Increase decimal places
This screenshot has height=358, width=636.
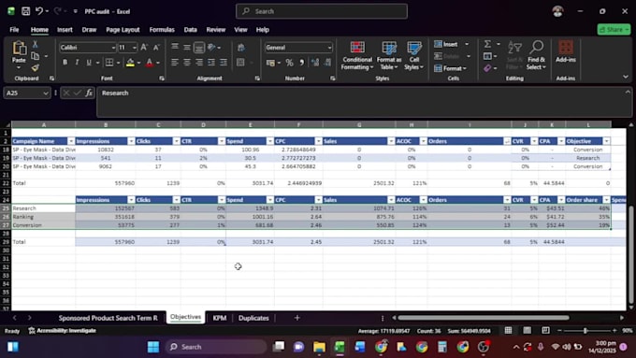[315, 63]
